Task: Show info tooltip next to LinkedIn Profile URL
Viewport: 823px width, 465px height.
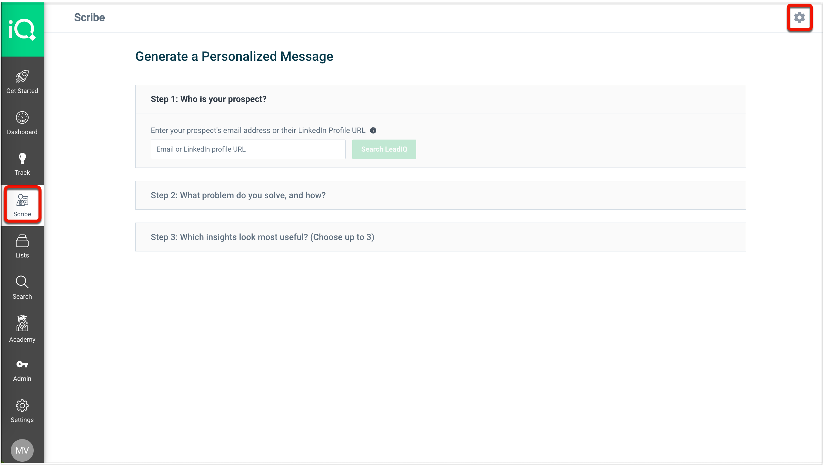Action: pyautogui.click(x=373, y=130)
